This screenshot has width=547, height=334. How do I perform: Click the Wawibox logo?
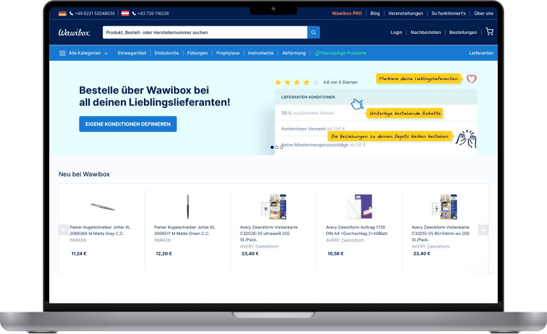[74, 33]
